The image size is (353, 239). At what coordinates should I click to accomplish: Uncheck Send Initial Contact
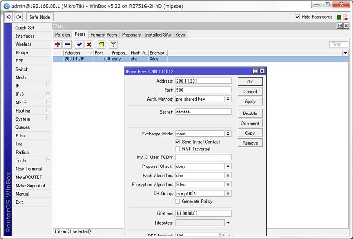click(177, 142)
